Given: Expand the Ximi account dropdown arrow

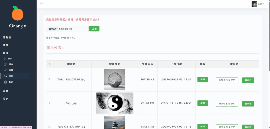Looking at the screenshot, I should 264,4.
